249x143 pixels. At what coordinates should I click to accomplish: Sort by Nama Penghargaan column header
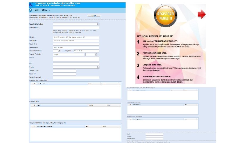(x=158, y=119)
